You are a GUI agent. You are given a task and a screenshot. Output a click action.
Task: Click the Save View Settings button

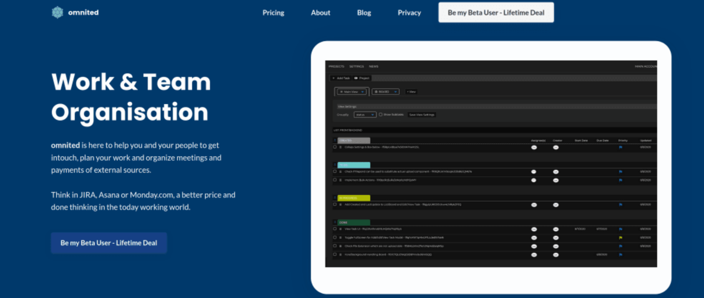coord(422,115)
